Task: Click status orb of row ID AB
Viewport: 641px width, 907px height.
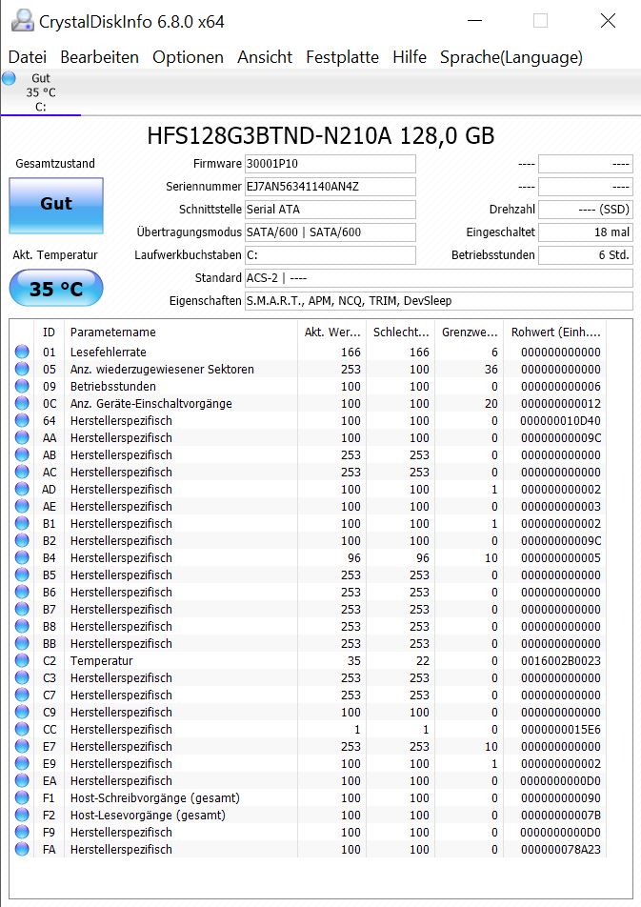Action: (22, 454)
